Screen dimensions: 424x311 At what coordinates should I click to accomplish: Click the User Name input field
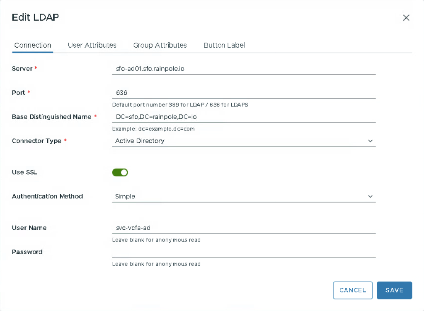[x=244, y=228]
